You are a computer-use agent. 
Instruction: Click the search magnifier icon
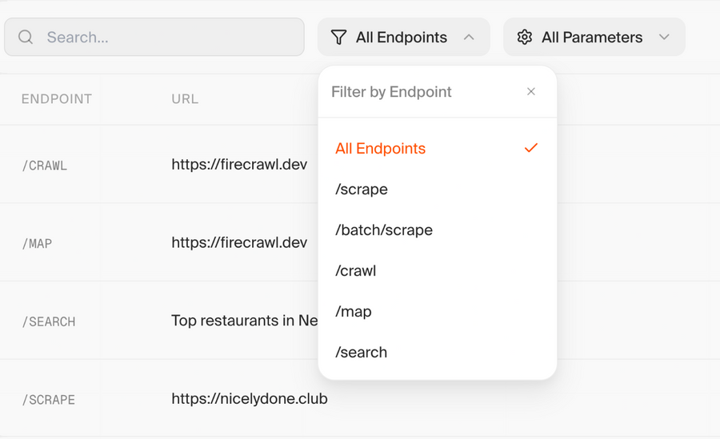(x=26, y=38)
